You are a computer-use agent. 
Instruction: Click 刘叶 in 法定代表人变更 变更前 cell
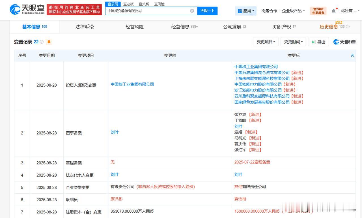pyautogui.click(x=115, y=174)
